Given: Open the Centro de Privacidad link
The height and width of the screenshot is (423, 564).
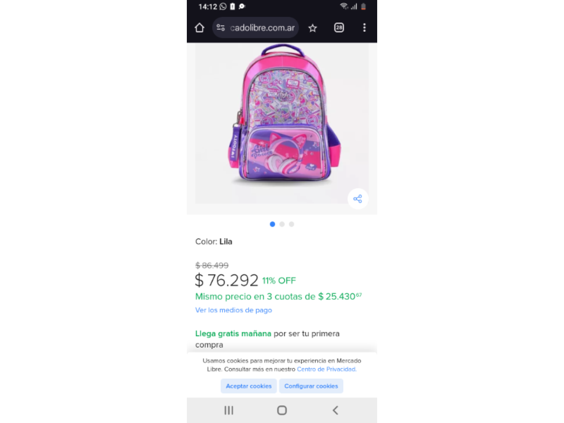Looking at the screenshot, I should click(x=327, y=369).
